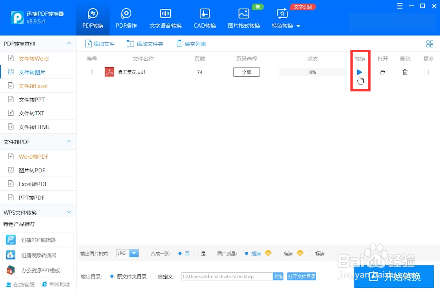The width and height of the screenshot is (440, 290).
Task: Select 是 for 合成一张 option
Action: point(196,253)
